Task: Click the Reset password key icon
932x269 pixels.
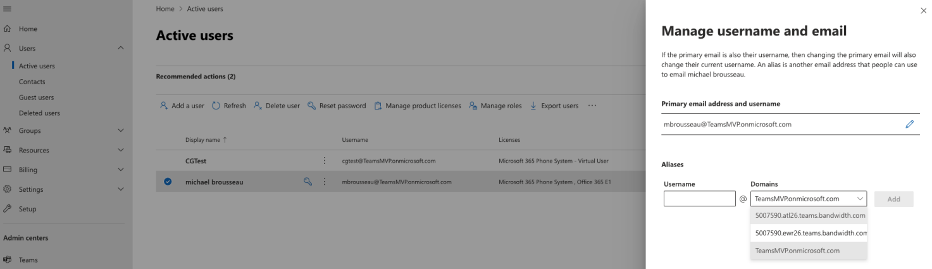Action: click(x=311, y=106)
